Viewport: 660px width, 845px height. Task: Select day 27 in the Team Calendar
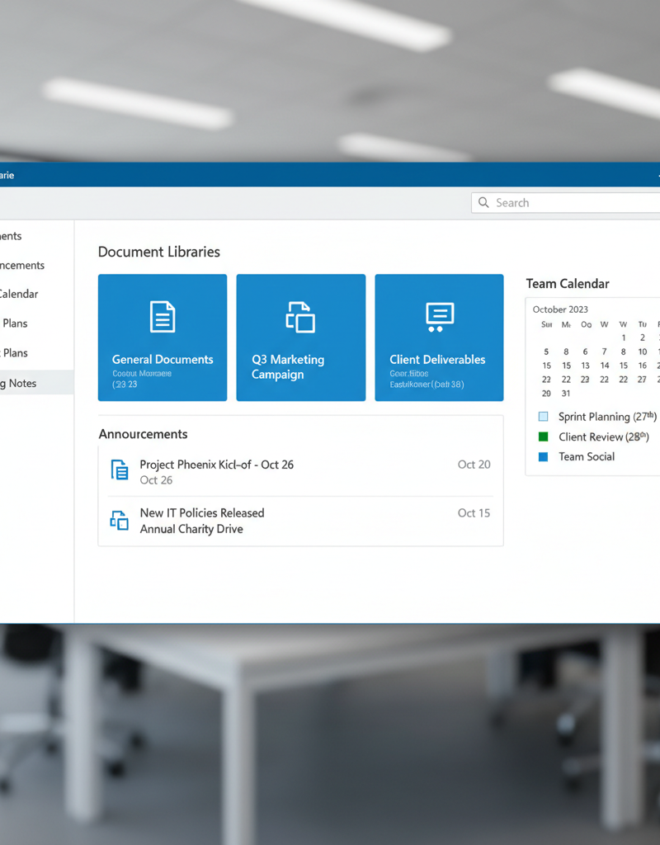pos(642,380)
